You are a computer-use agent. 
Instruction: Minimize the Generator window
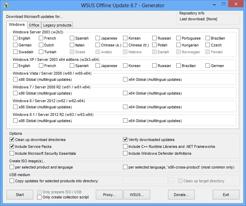click(214, 4)
